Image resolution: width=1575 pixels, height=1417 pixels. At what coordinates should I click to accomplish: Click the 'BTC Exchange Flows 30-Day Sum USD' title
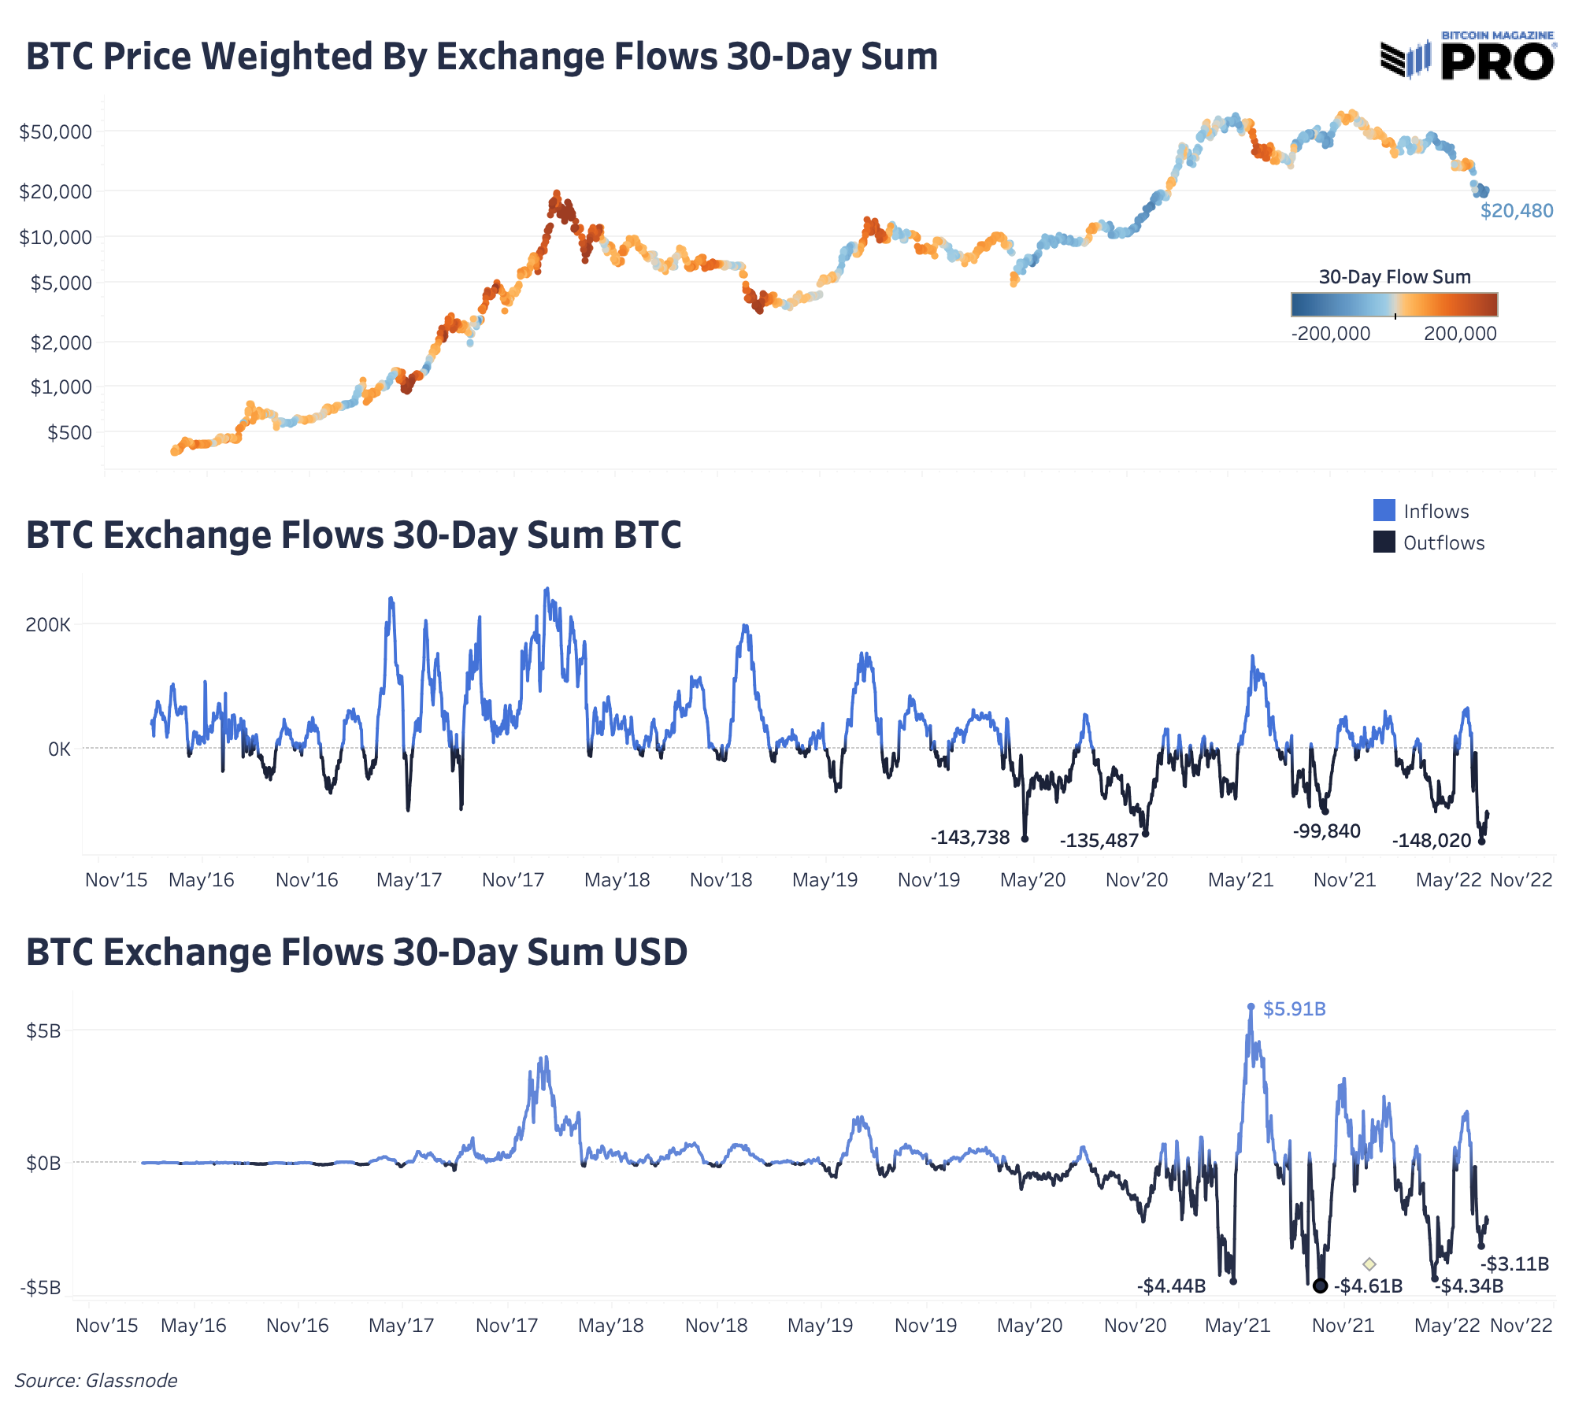[x=357, y=952]
